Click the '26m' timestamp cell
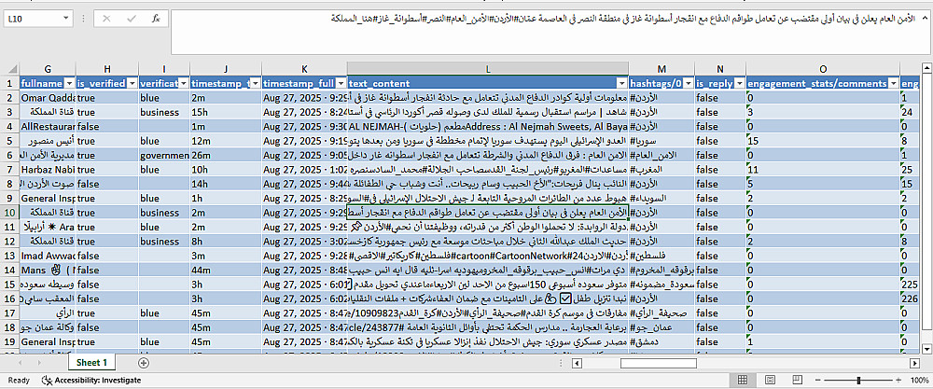This screenshot has height=389, width=933. coord(226,155)
